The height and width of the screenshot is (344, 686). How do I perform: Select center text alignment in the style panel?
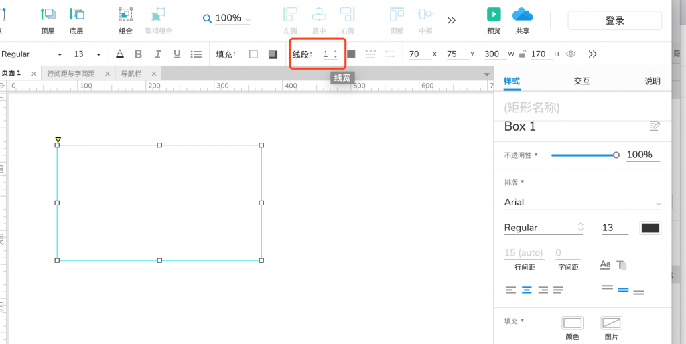pos(527,290)
